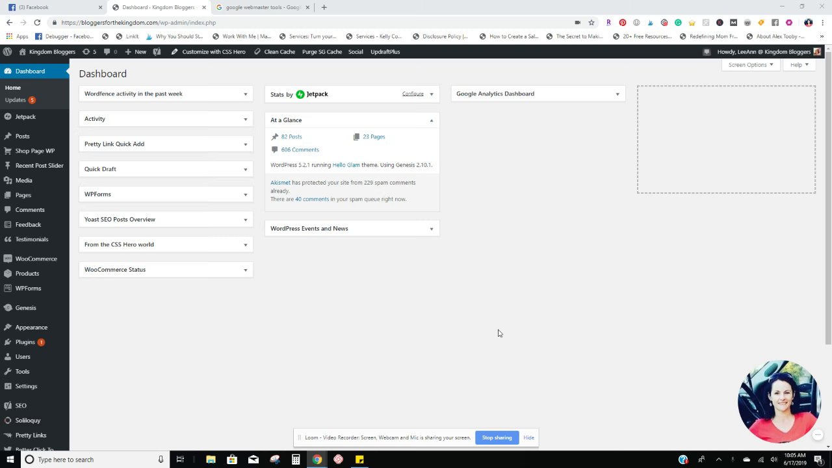Open Recent Post Slider in sidebar
Screen dimensions: 832x468
pyautogui.click(x=34, y=165)
